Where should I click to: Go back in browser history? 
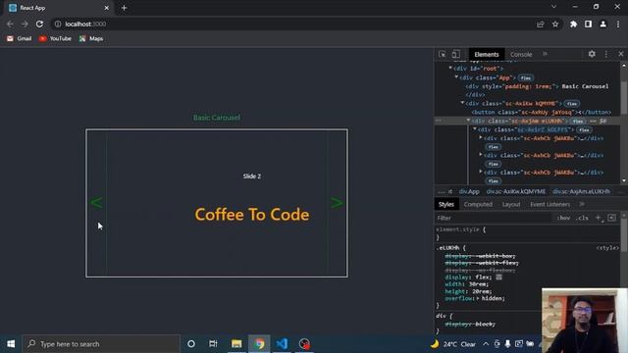pos(10,24)
